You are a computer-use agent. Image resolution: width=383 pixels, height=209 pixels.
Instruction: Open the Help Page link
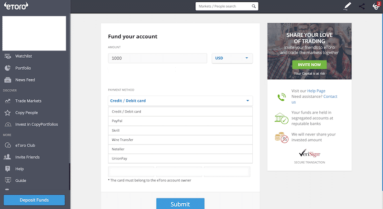click(x=316, y=91)
